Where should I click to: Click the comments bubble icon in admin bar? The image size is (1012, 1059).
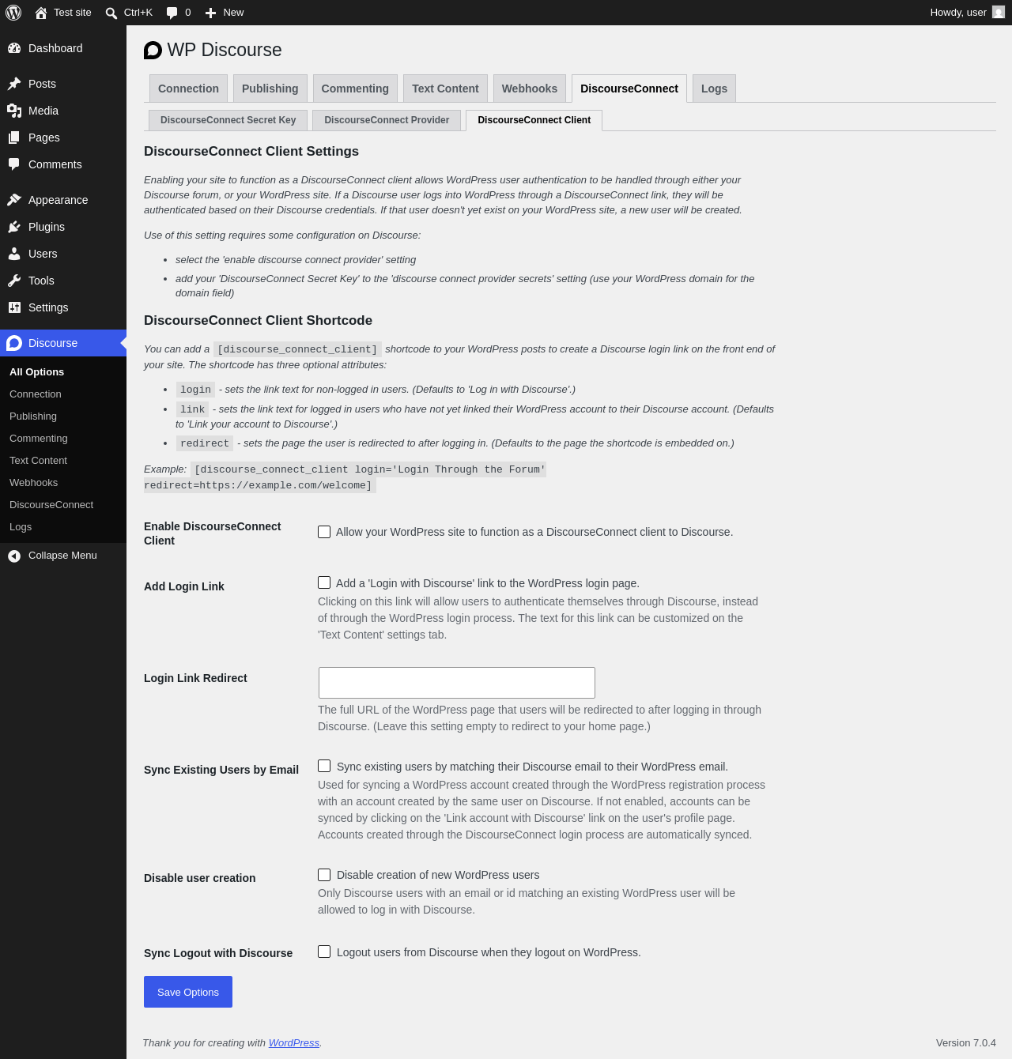click(172, 13)
